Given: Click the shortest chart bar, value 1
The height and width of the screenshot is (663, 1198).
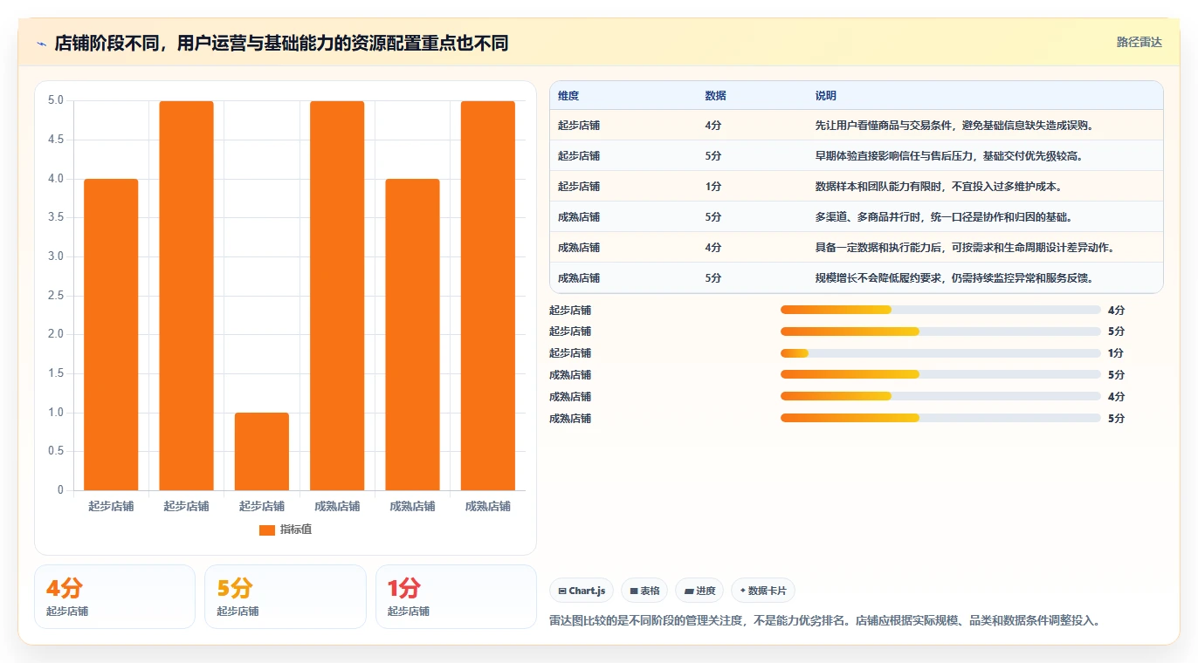Looking at the screenshot, I should [262, 451].
